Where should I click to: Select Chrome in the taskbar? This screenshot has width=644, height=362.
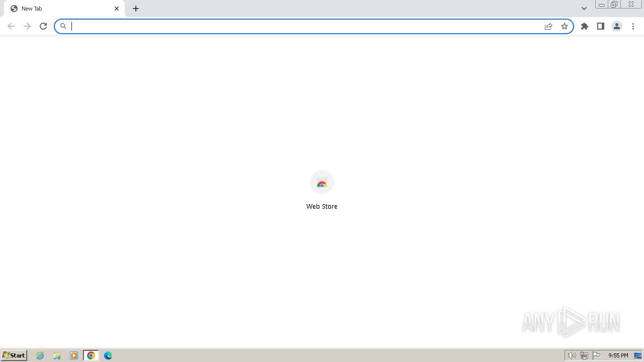point(91,355)
